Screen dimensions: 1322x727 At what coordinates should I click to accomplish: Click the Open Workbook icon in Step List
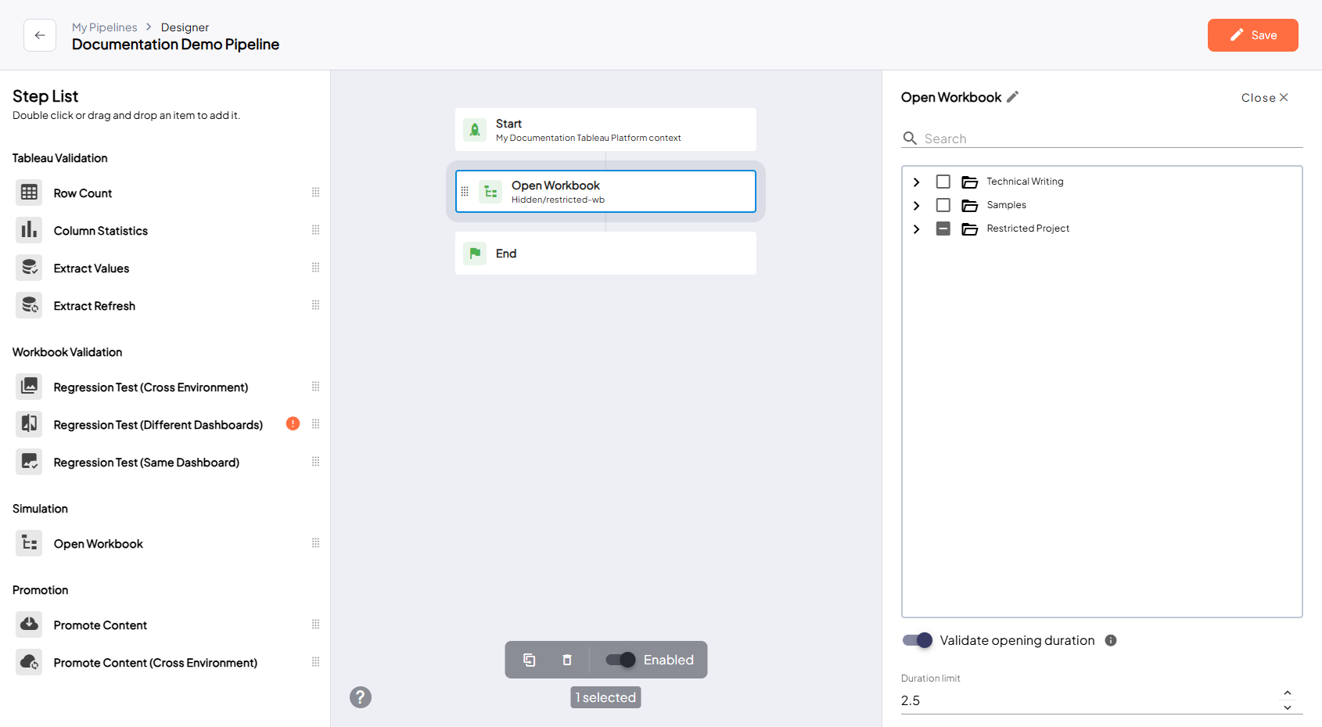(29, 543)
